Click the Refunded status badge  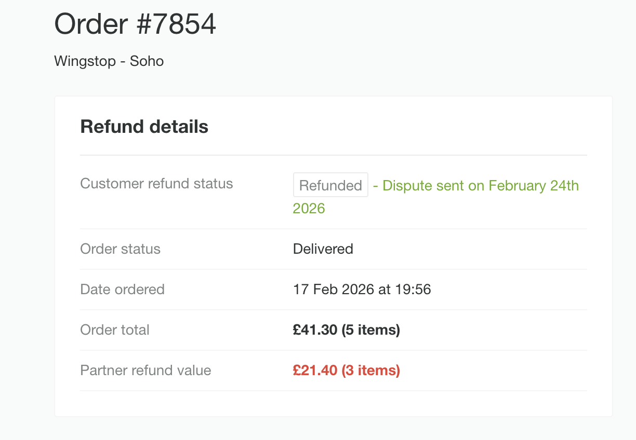click(330, 185)
